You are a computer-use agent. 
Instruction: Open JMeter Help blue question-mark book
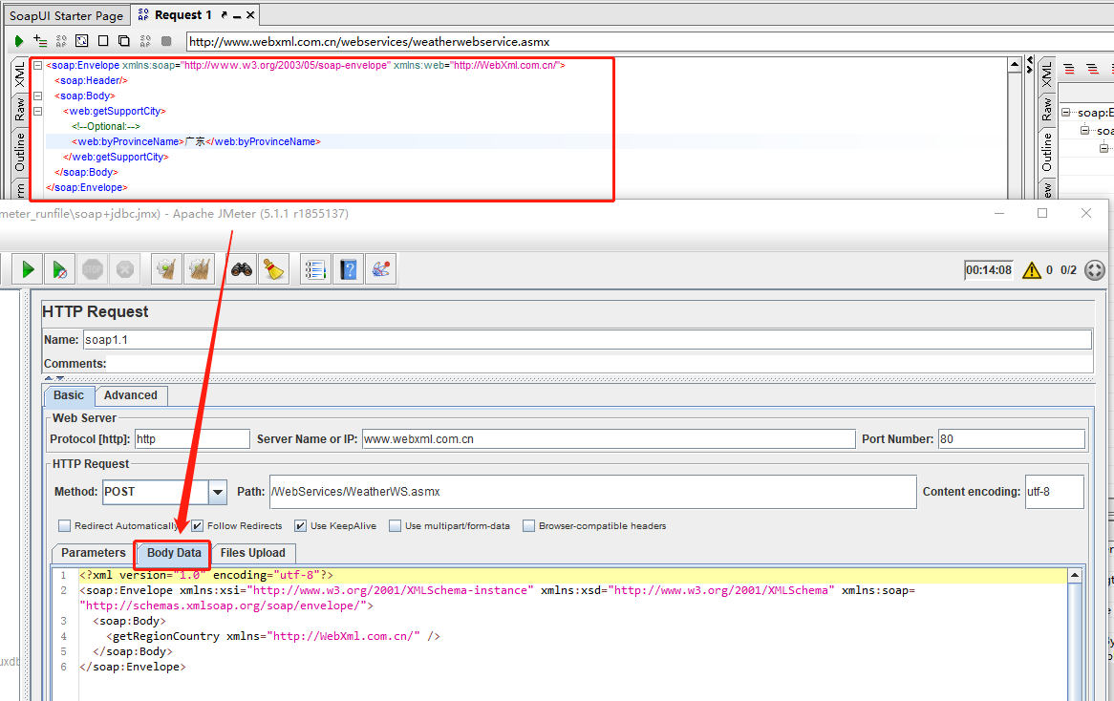coord(348,269)
